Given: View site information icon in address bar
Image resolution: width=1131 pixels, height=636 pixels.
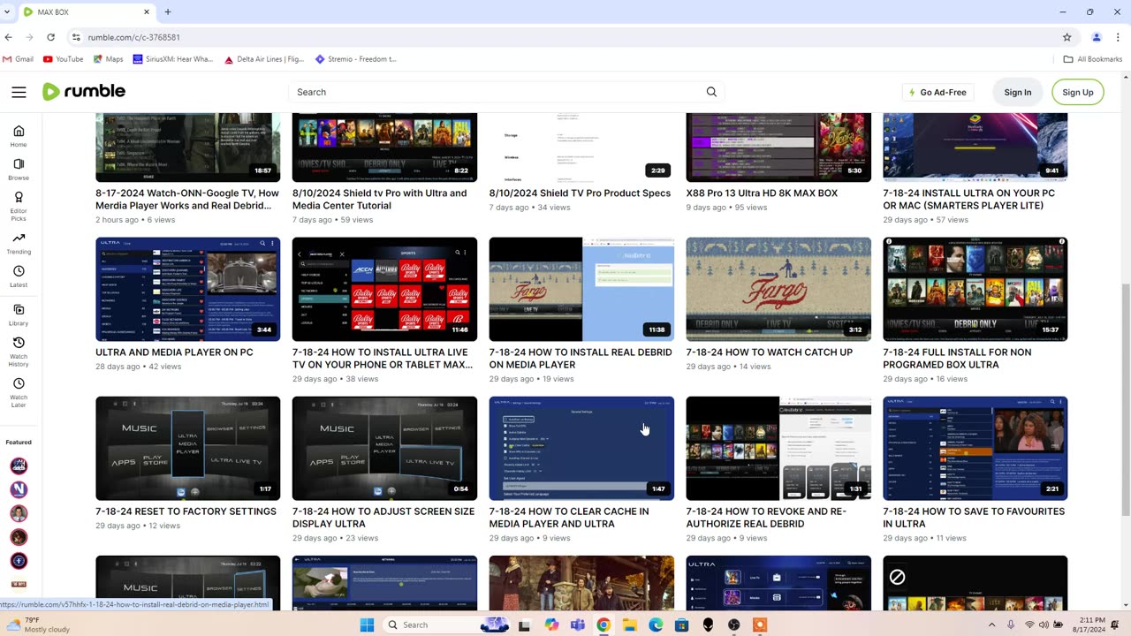Looking at the screenshot, I should point(76,37).
